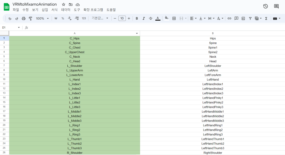Image resolution: width=285 pixels, height=155 pixels.
Task: Open the borders tool
Action: pos(174,18)
